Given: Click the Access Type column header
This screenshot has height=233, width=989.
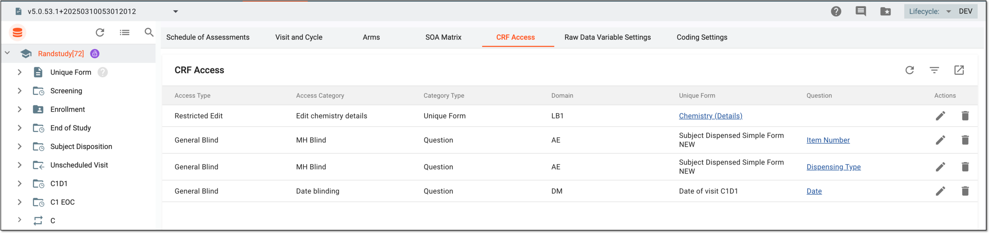Looking at the screenshot, I should [192, 96].
